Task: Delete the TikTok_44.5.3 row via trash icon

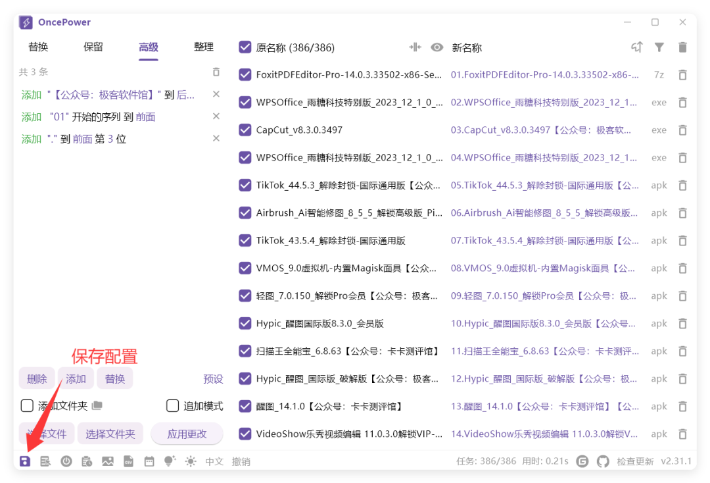Action: (x=683, y=186)
